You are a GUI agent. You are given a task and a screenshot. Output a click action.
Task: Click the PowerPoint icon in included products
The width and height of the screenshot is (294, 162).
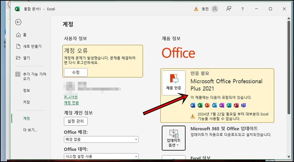[207, 105]
